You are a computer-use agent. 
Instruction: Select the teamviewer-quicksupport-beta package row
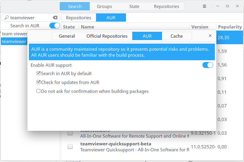tap(152, 147)
